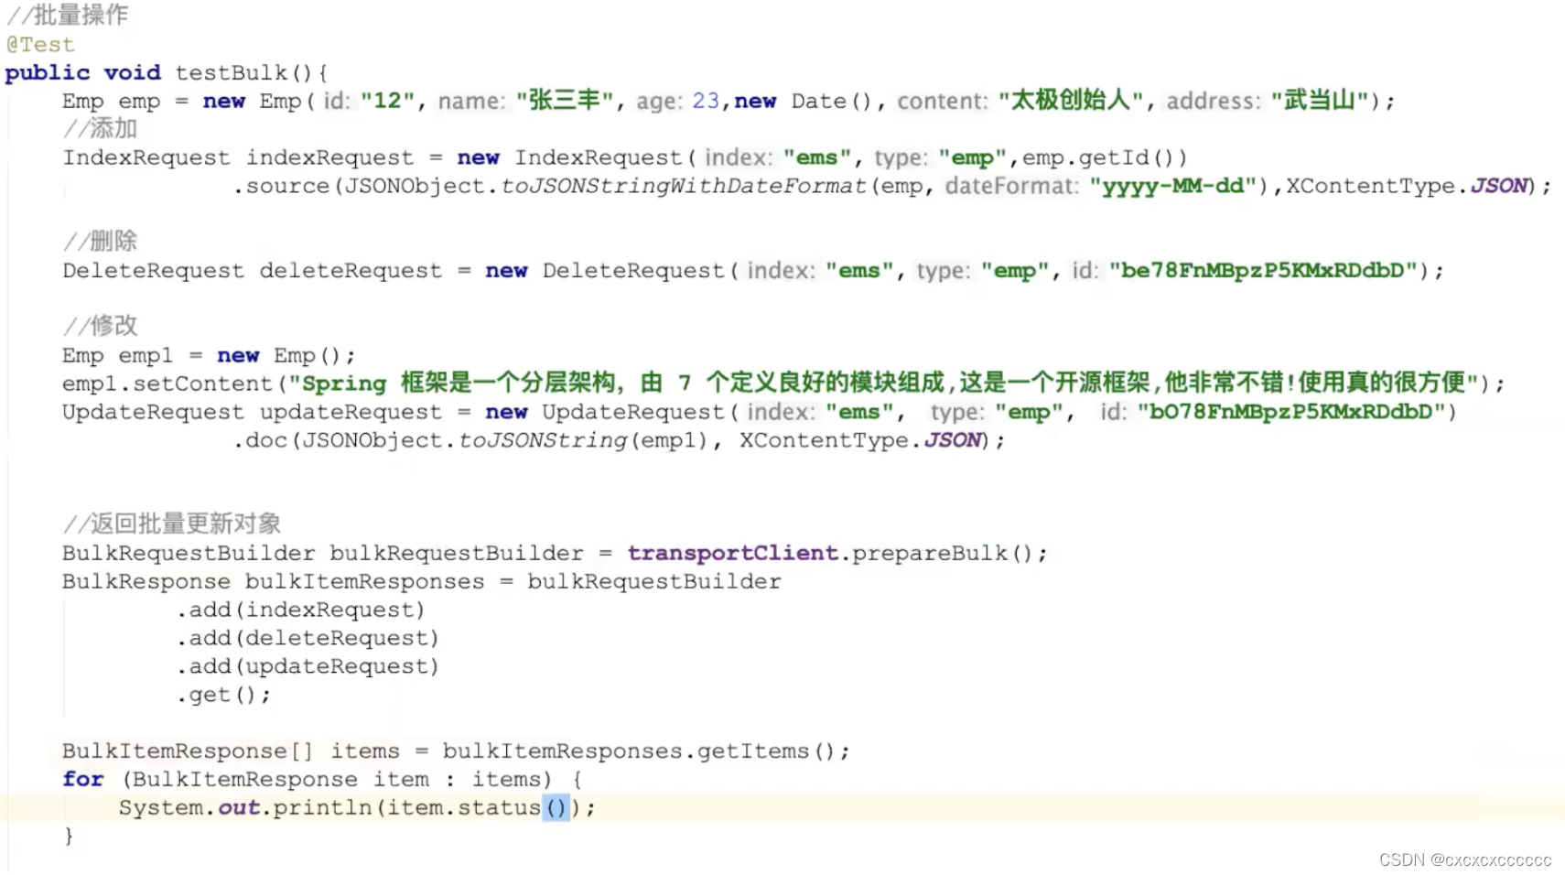Click item.status in println statement
Image resolution: width=1565 pixels, height=875 pixels.
(x=464, y=807)
